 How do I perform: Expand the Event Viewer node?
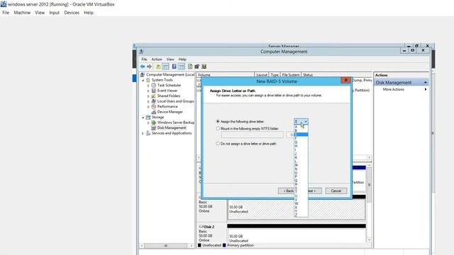[148, 91]
